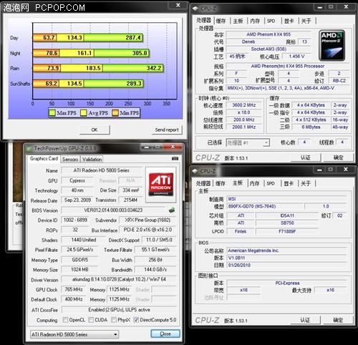The height and width of the screenshot is (345, 358).
Task: Click the Send report button
Action: coord(167,130)
